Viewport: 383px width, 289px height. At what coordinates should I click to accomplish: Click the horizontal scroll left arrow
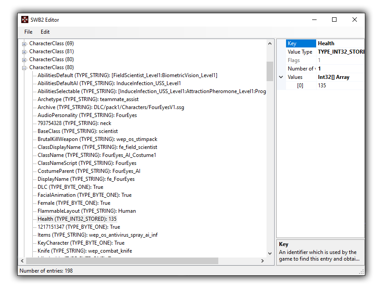tap(22, 261)
